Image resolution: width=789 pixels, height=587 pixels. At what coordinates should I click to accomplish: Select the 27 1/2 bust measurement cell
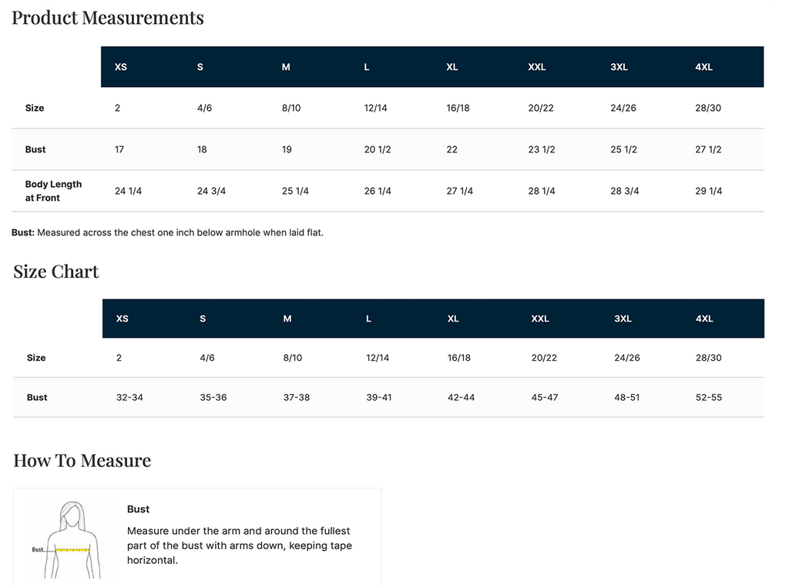708,149
